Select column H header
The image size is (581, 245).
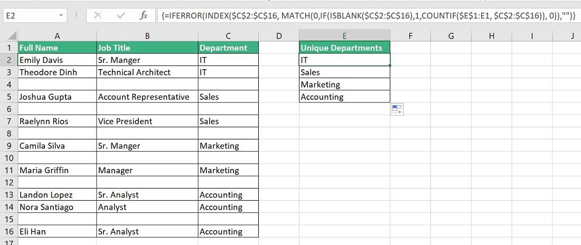coord(492,36)
